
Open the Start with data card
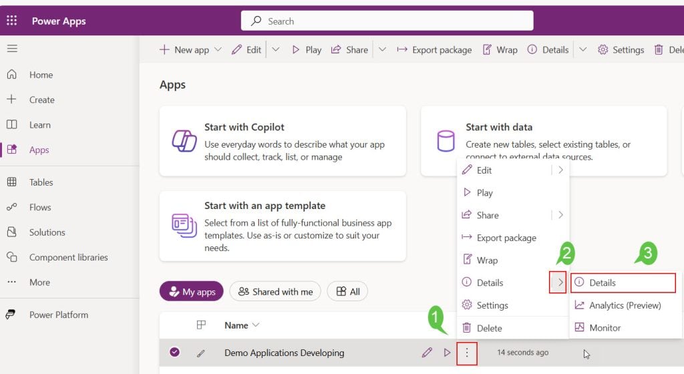[x=544, y=141]
